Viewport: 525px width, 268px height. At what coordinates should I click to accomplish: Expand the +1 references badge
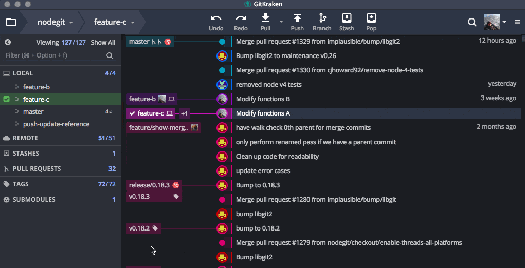point(185,113)
